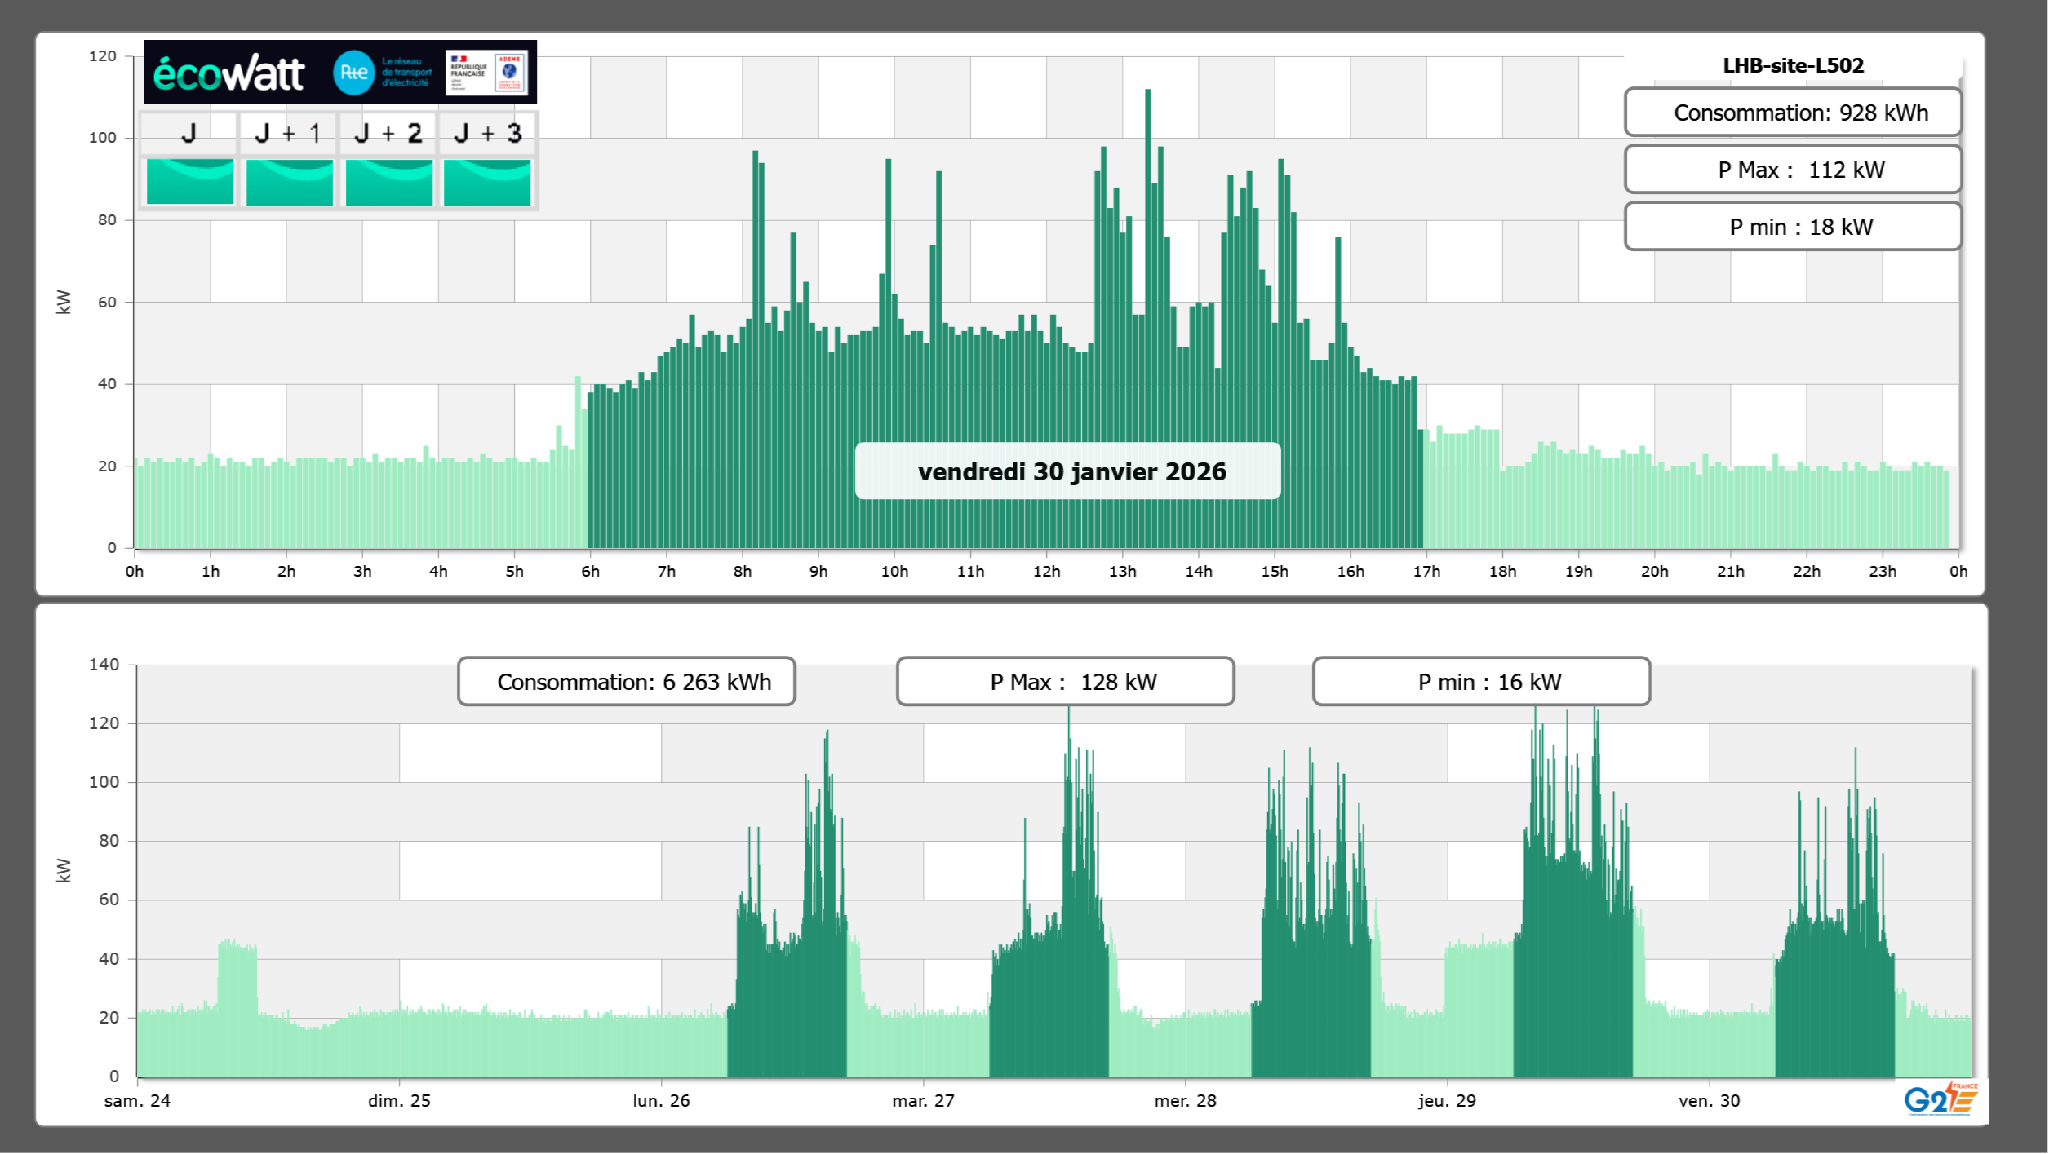Click the P min : 18 kW box

1793,227
